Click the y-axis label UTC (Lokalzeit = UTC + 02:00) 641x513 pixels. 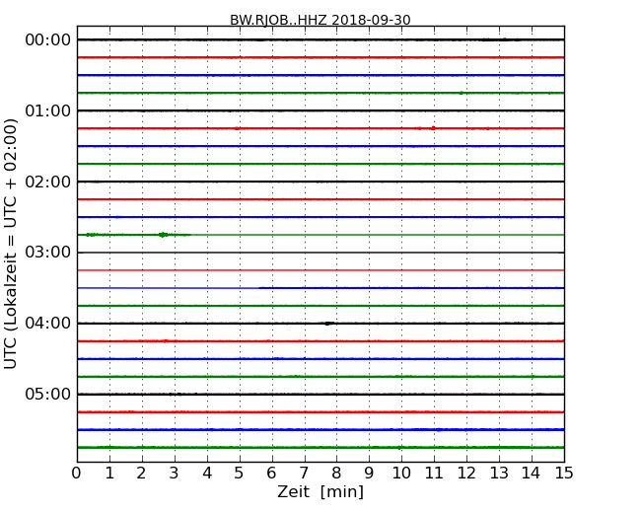11,244
